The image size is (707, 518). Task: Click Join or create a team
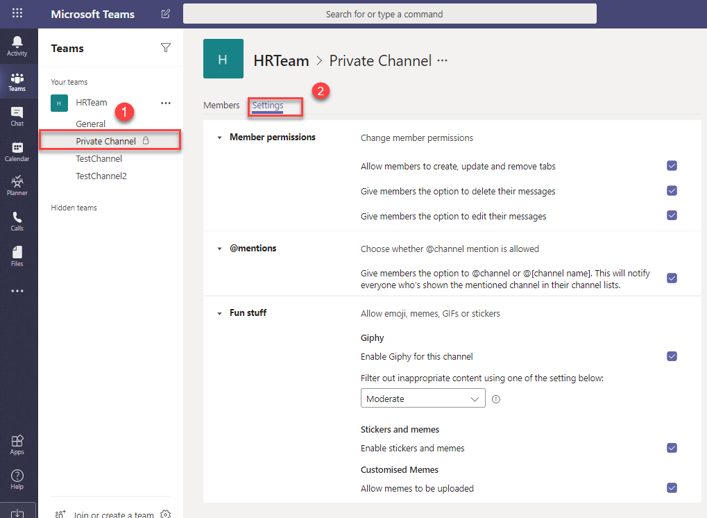pyautogui.click(x=114, y=515)
